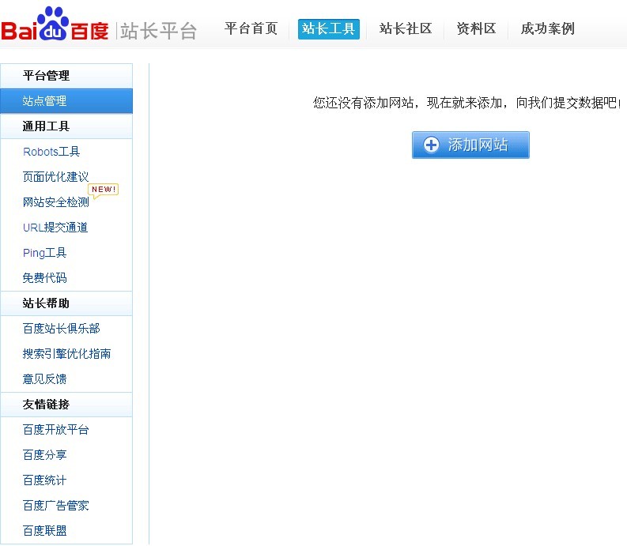Screen dimensions: 627x546
Task: Open the 平台首页 tab
Action: pyautogui.click(x=251, y=29)
